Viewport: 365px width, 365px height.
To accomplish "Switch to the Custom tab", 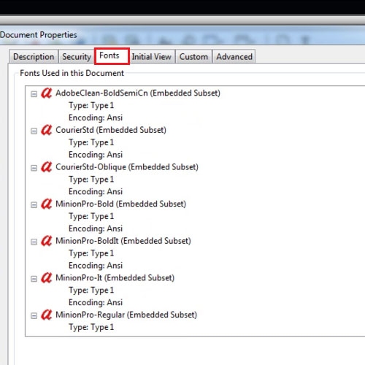I will click(x=193, y=57).
